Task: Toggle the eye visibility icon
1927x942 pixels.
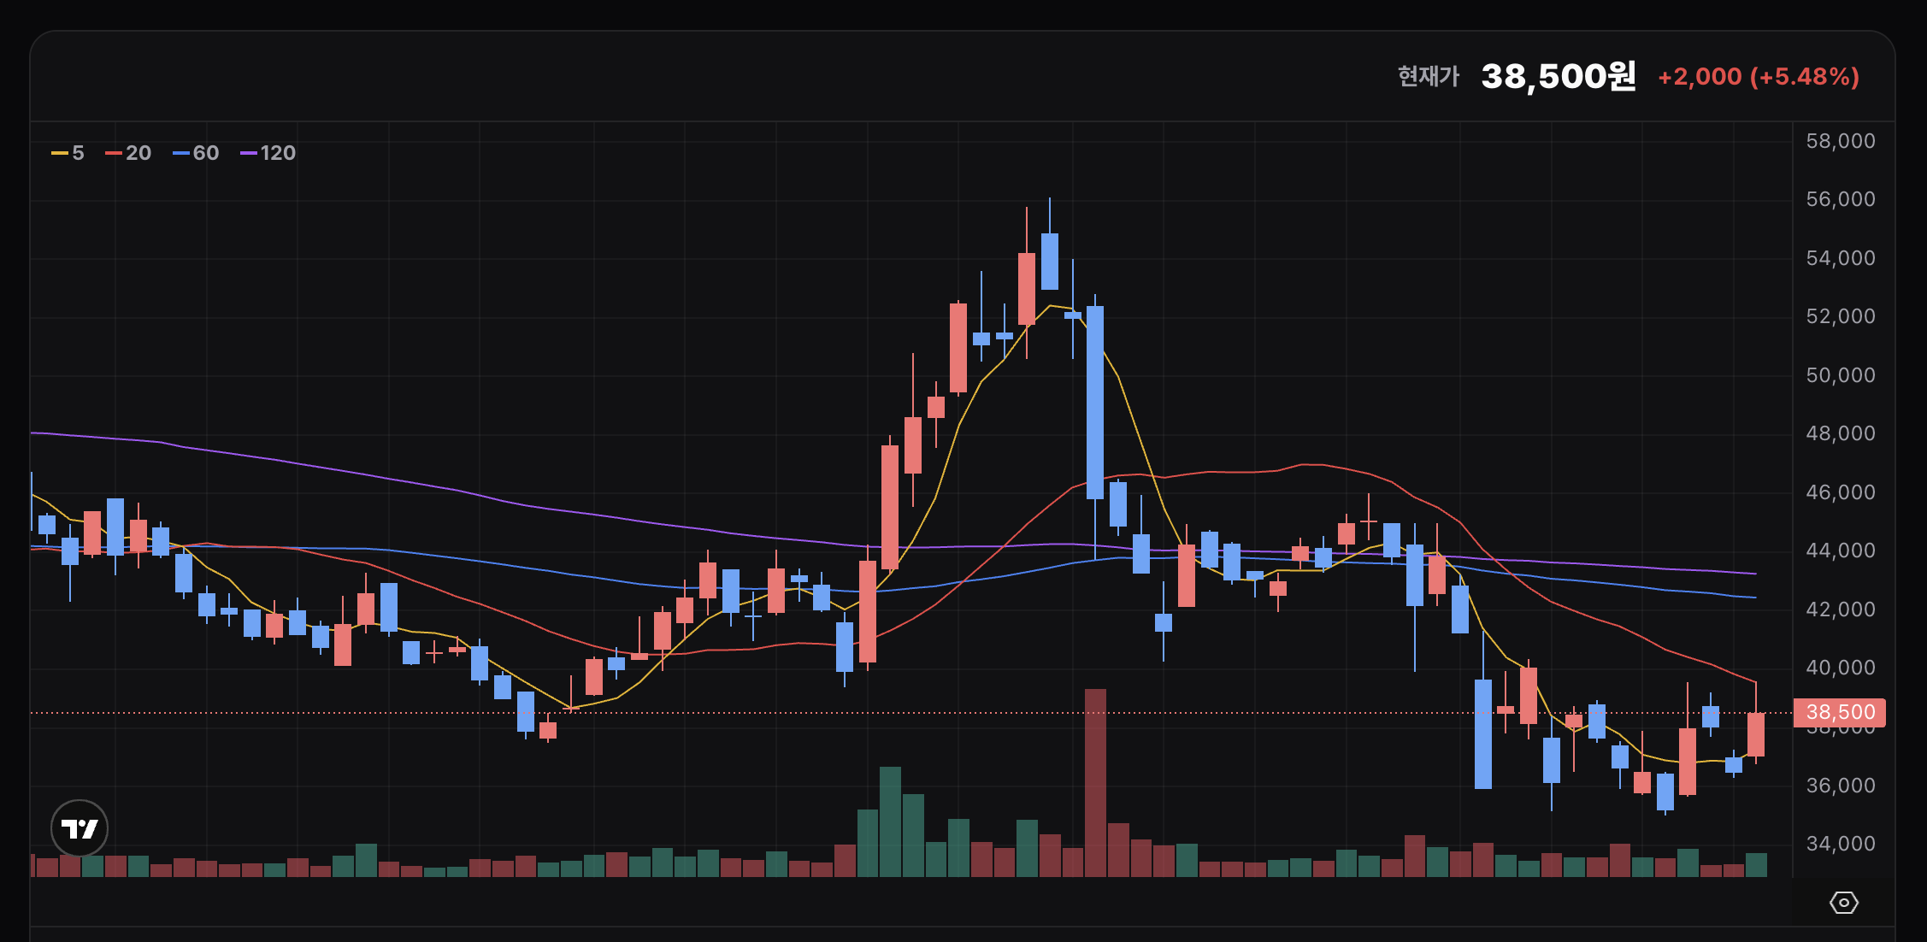Action: click(1843, 903)
